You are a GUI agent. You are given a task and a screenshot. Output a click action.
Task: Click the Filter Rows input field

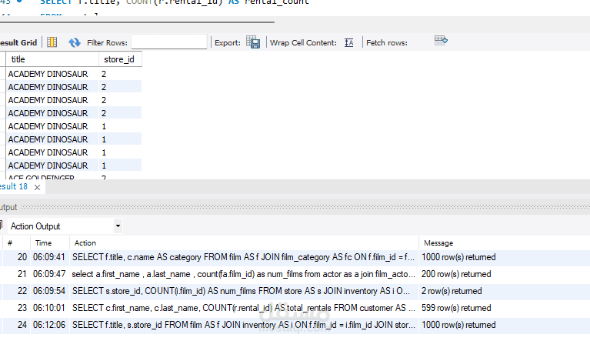click(x=169, y=42)
